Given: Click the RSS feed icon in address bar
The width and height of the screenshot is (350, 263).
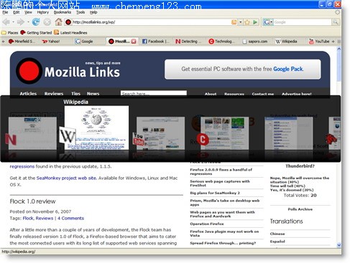Looking at the screenshot, I should [234, 22].
